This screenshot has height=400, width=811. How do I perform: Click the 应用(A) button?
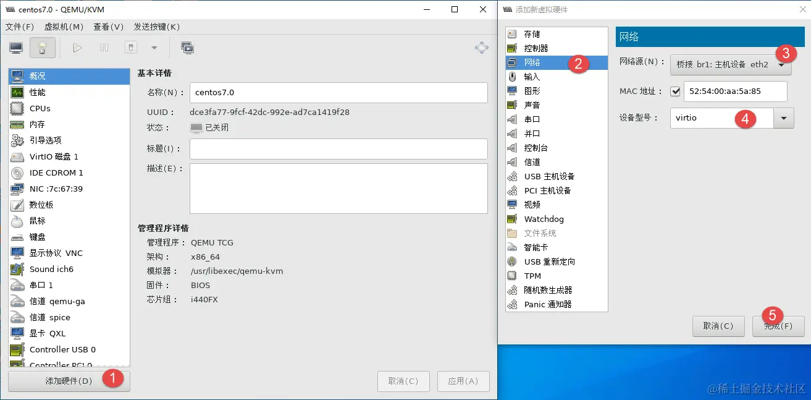(x=463, y=381)
